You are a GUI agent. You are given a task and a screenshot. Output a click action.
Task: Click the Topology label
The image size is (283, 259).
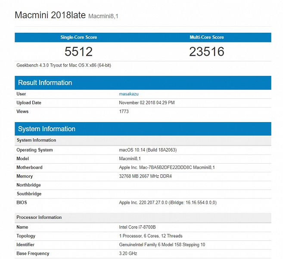(x=26, y=236)
